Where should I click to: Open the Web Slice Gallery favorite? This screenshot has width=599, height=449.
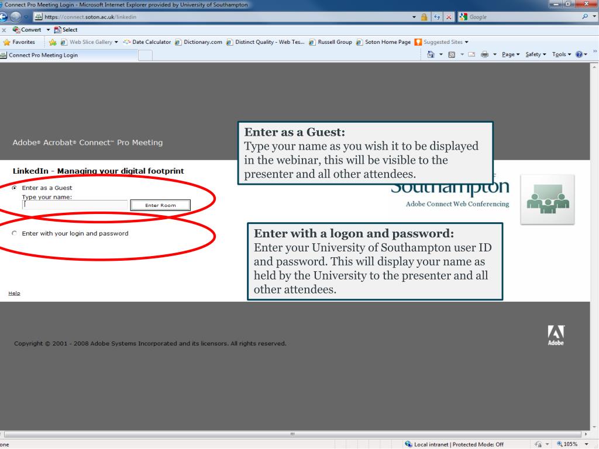coord(89,42)
